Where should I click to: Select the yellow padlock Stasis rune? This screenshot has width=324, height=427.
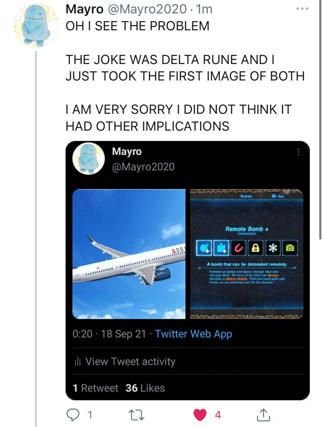(255, 247)
